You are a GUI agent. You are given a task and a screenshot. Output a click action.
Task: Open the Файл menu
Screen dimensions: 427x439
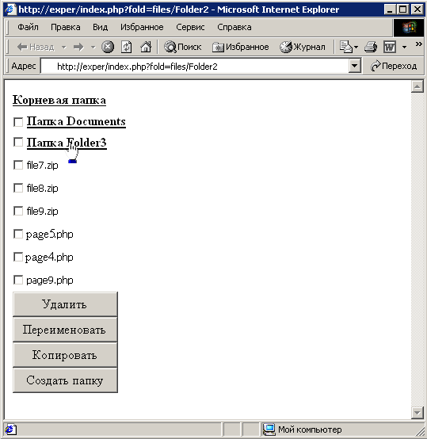pyautogui.click(x=28, y=27)
